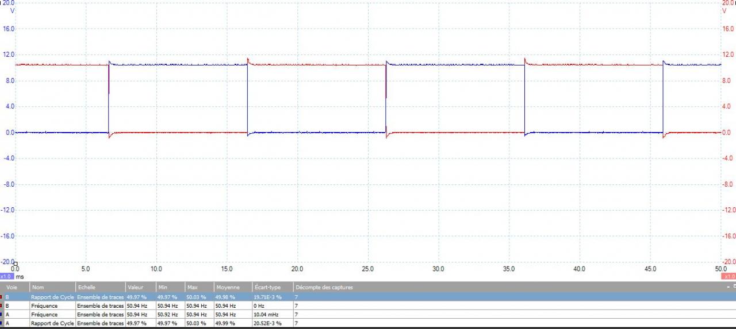Select the channel B Fréquence name cell
Screen dimensions: 736x329
coord(52,306)
